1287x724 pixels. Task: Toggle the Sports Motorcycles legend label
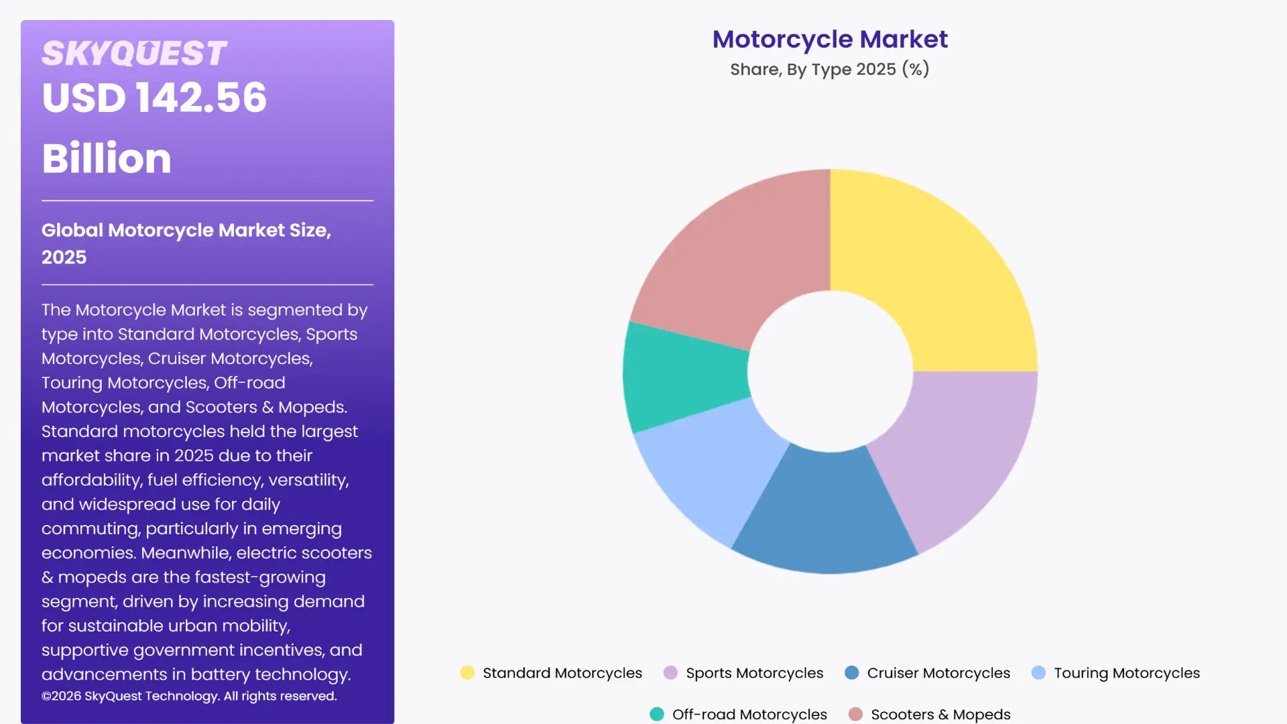(754, 672)
